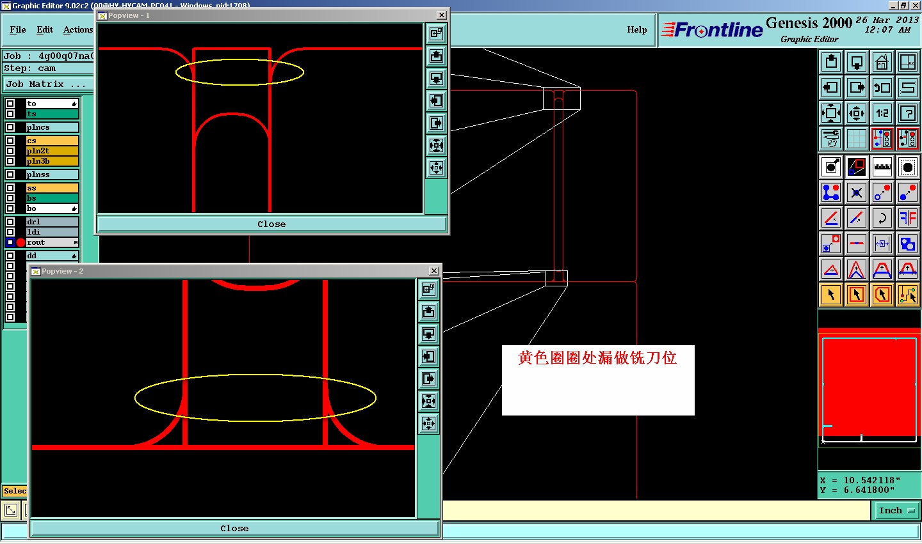
Task: Click the pan left view icon in main toolbar
Action: tap(831, 88)
